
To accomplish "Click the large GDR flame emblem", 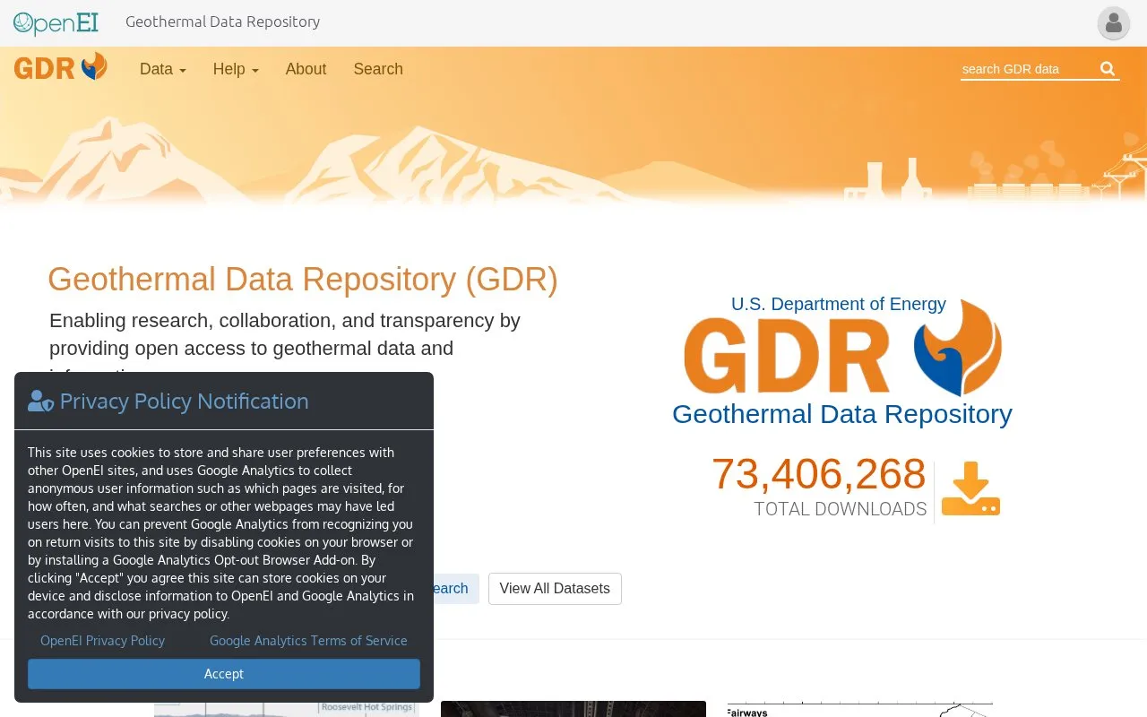I will [957, 348].
